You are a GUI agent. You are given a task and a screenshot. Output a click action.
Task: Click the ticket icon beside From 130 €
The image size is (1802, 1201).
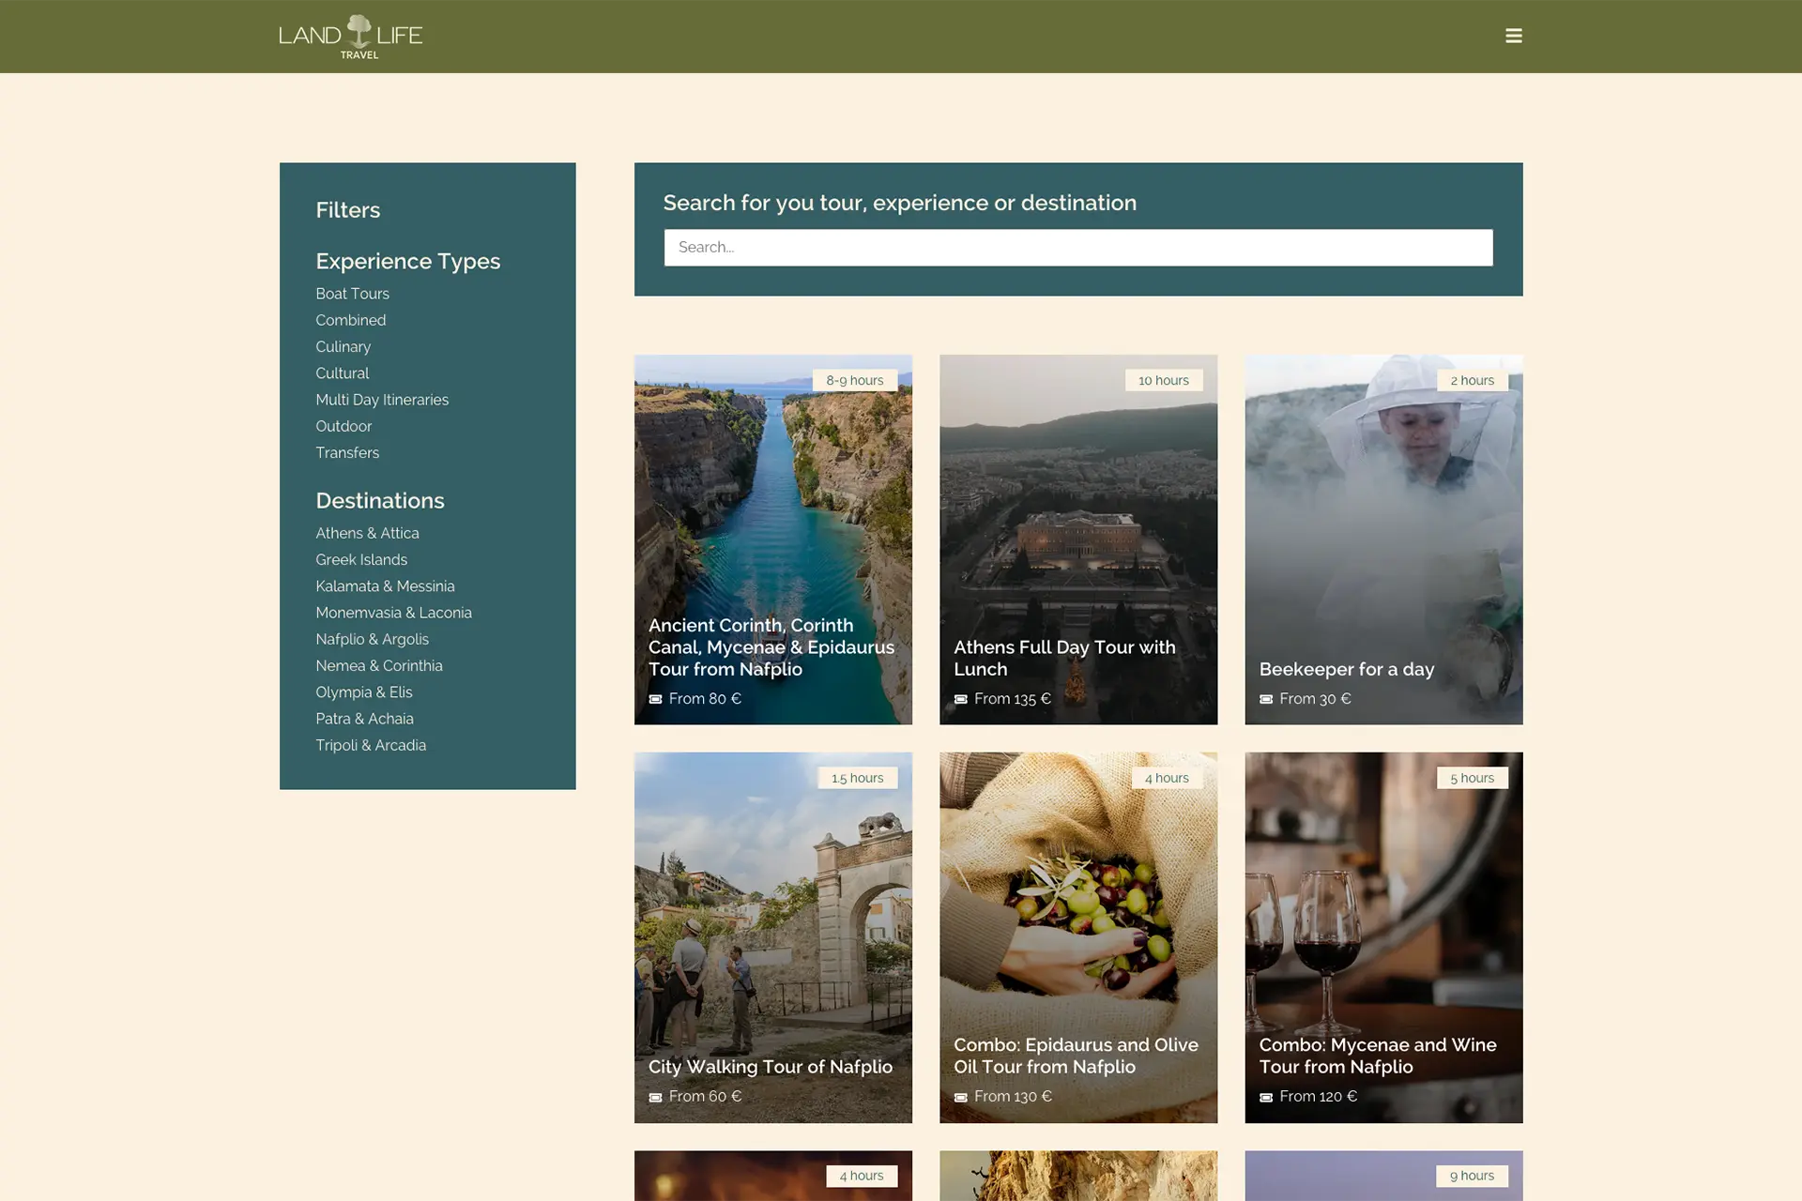point(960,1097)
